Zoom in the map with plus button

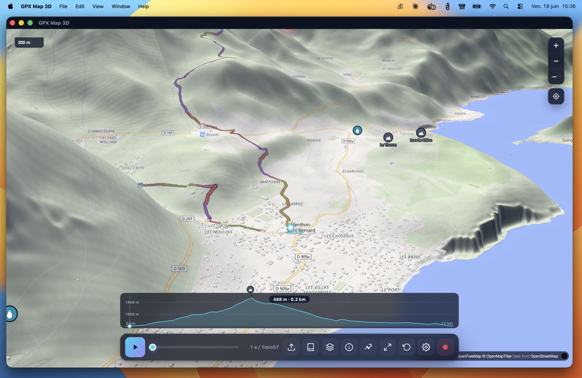click(x=556, y=45)
